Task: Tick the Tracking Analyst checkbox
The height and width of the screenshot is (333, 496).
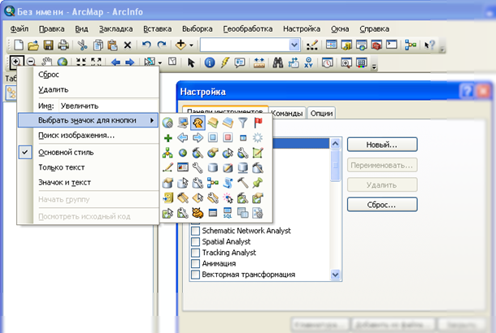Action: (x=195, y=253)
